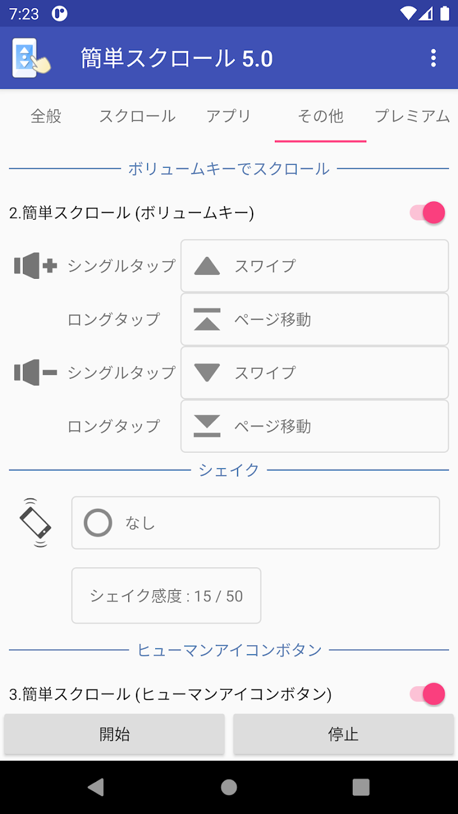Click the volume up speaker icon

pos(35,266)
